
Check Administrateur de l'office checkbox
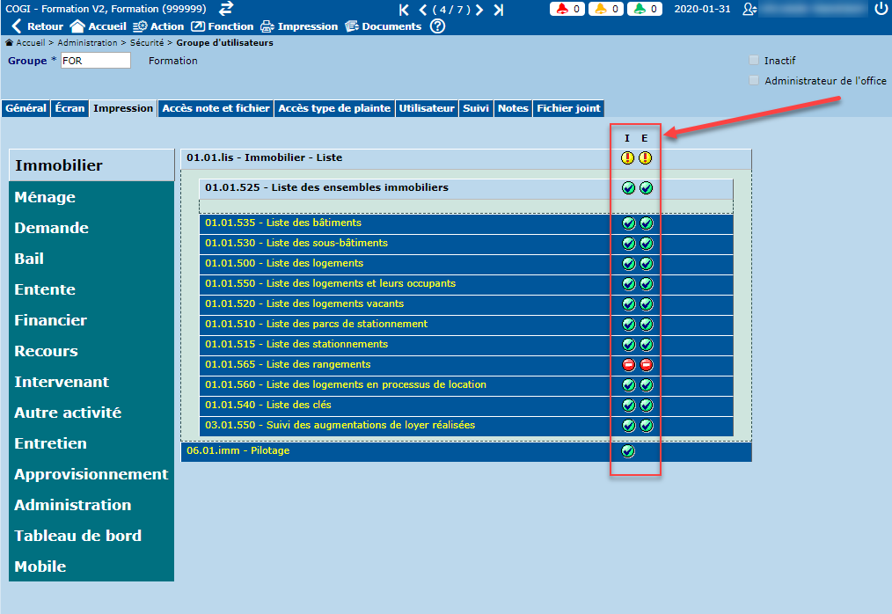coord(753,81)
